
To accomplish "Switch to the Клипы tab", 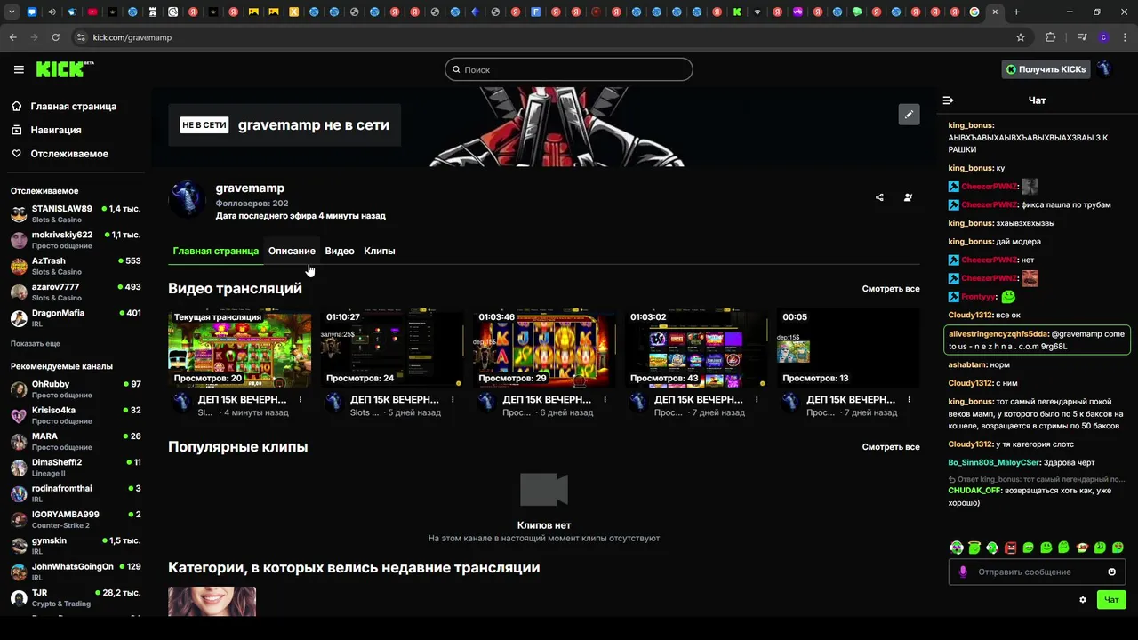I will 380,251.
